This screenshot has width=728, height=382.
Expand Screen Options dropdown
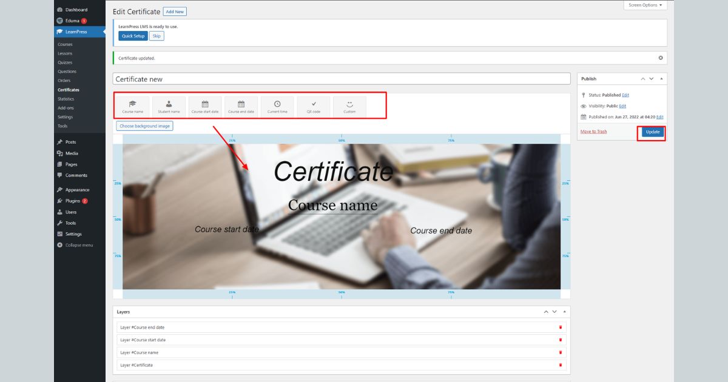(x=645, y=5)
